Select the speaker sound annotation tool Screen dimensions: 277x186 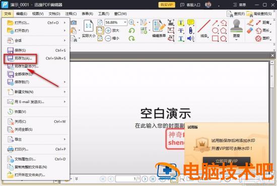190,38
